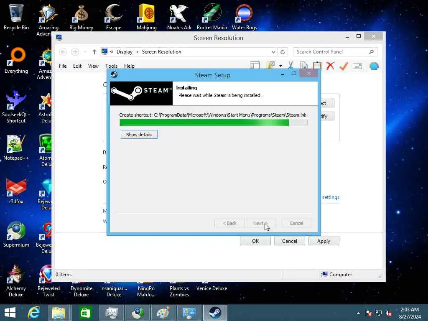Click the Copy icon in Screen Resolution toolbar
The height and width of the screenshot is (321, 428).
303,66
